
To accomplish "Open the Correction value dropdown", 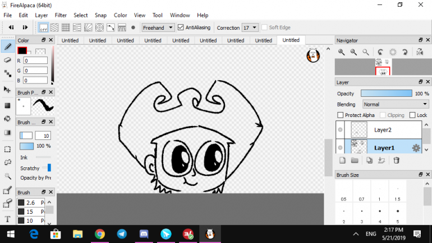I will [250, 27].
